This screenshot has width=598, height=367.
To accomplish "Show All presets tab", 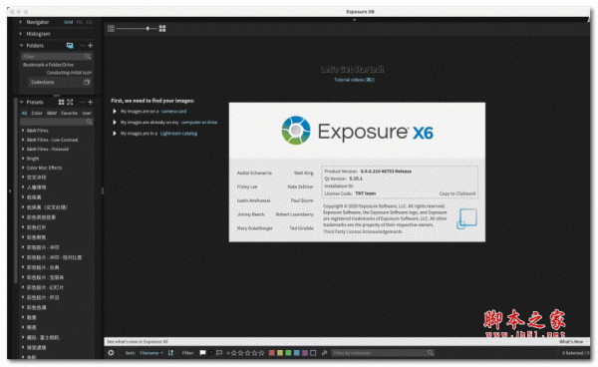I will [x=24, y=113].
